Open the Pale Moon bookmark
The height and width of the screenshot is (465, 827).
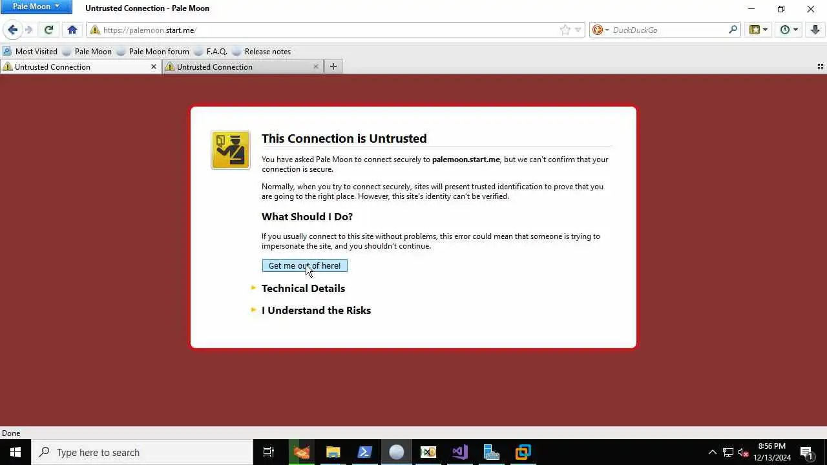pos(87,52)
